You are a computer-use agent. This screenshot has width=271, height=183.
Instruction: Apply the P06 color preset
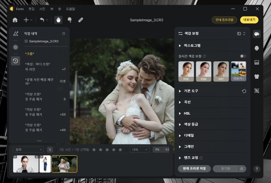(204, 71)
